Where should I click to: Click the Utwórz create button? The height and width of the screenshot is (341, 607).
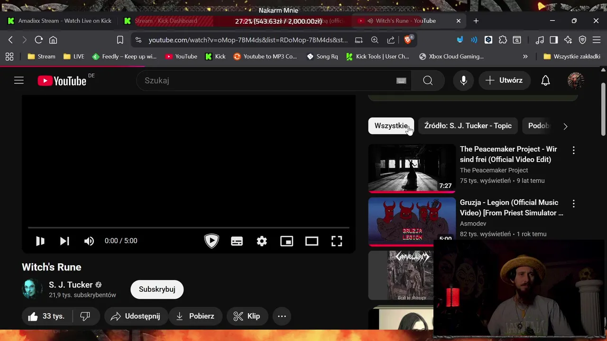(x=504, y=81)
